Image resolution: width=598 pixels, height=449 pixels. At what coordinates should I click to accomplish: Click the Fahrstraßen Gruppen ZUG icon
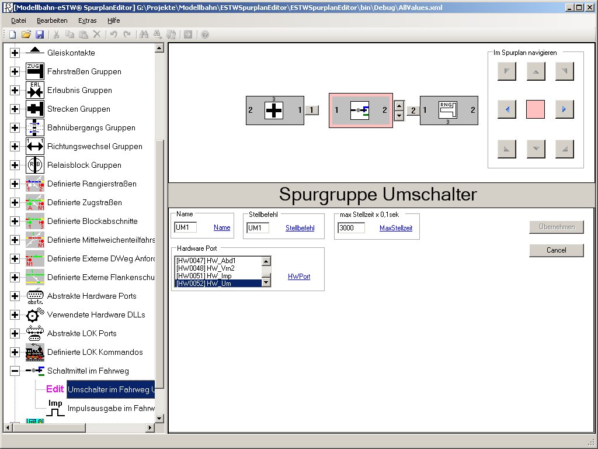(35, 71)
